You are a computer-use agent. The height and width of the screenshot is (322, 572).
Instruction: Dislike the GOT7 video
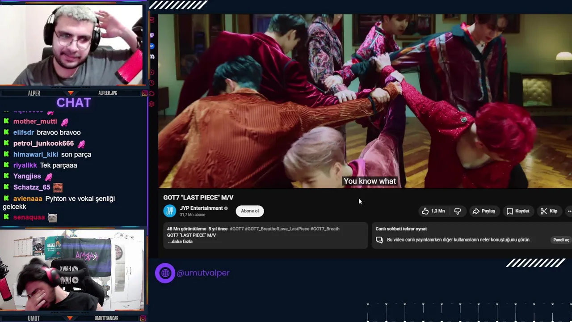click(458, 211)
